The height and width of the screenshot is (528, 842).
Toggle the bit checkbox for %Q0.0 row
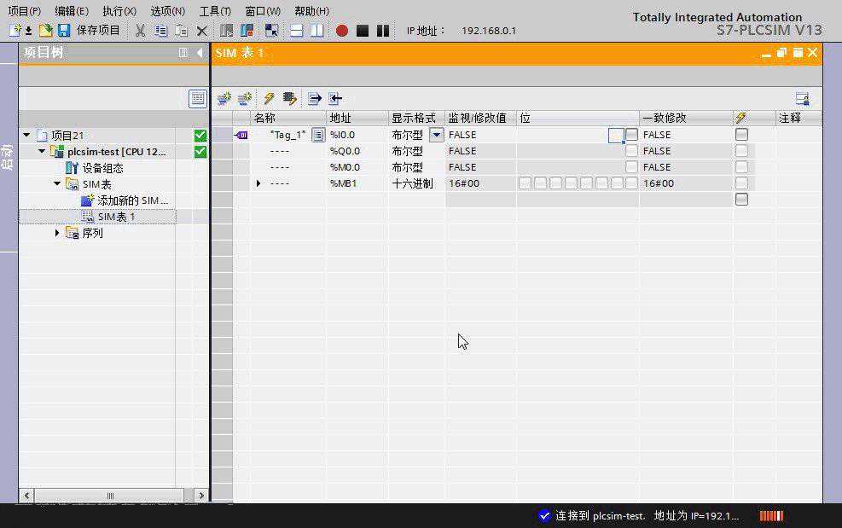pyautogui.click(x=631, y=151)
